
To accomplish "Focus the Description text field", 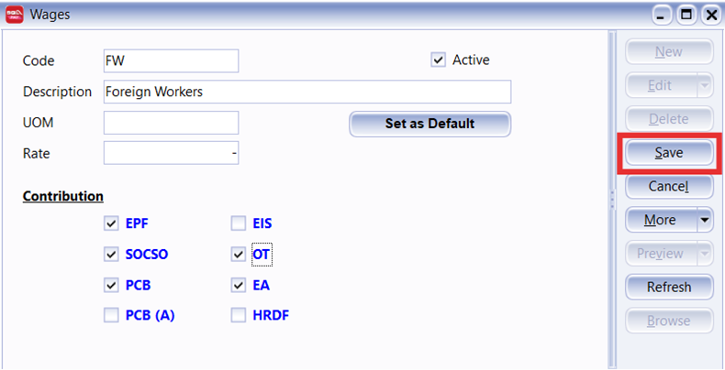I will [x=307, y=92].
